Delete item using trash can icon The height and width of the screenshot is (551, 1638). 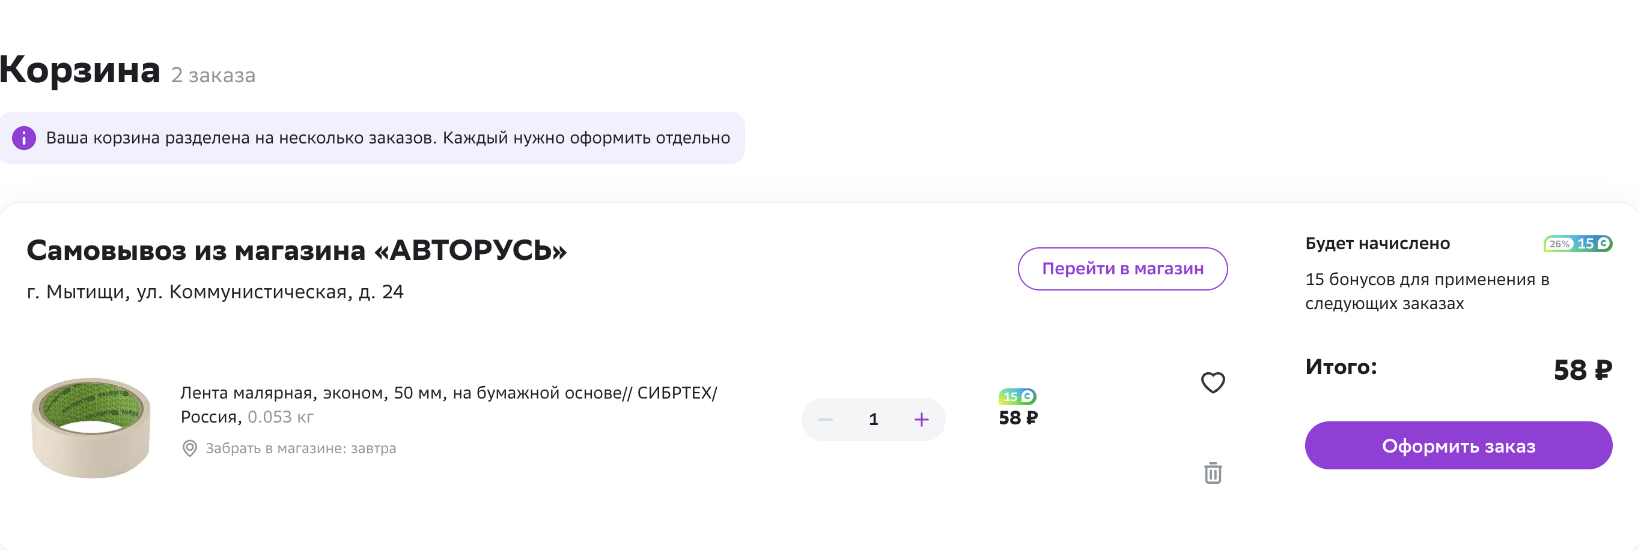(1213, 473)
